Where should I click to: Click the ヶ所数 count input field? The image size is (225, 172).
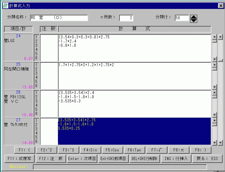pyautogui.click(x=126, y=18)
